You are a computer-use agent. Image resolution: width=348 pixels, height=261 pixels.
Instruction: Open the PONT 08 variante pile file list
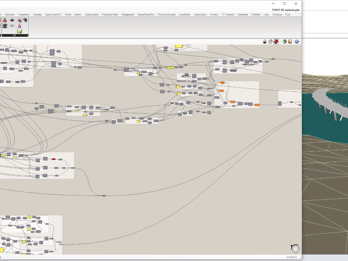[285, 10]
